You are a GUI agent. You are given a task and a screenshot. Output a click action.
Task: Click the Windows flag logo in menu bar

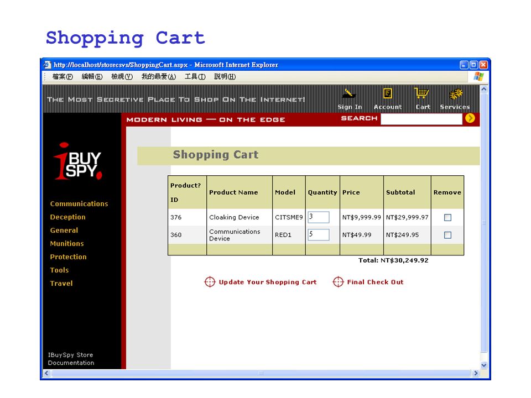click(478, 76)
